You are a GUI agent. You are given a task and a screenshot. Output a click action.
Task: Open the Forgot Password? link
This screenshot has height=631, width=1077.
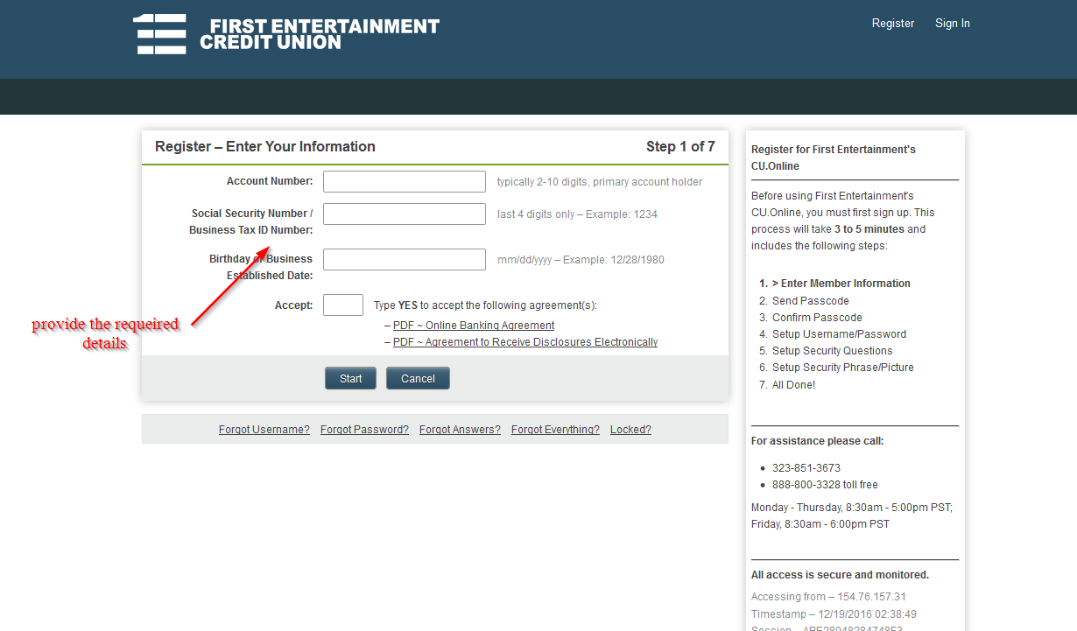pyautogui.click(x=364, y=430)
